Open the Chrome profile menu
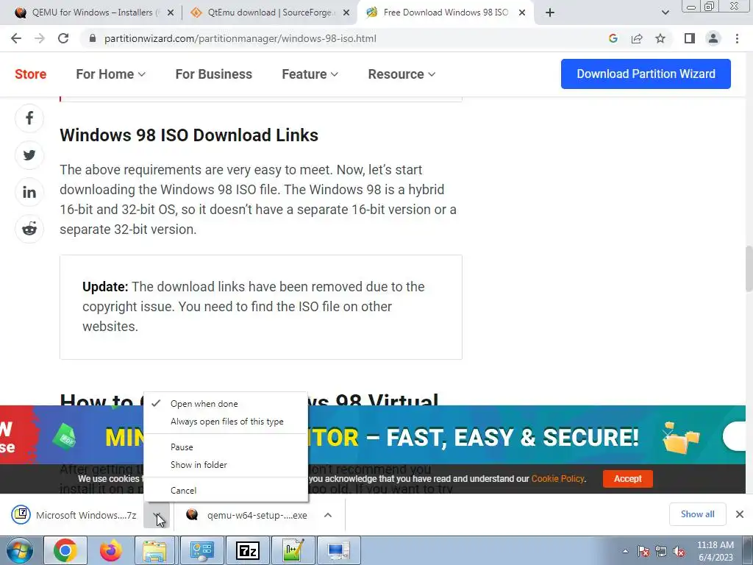The height and width of the screenshot is (565, 753). click(713, 38)
